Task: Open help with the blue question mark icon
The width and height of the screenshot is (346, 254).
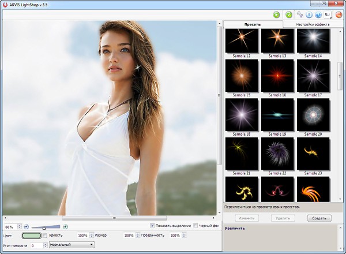Action: tap(318, 15)
